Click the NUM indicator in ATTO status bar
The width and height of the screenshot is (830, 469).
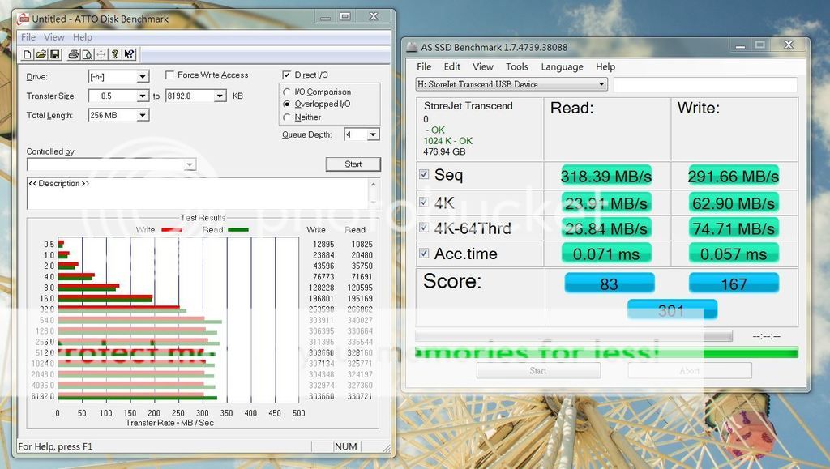pos(345,446)
